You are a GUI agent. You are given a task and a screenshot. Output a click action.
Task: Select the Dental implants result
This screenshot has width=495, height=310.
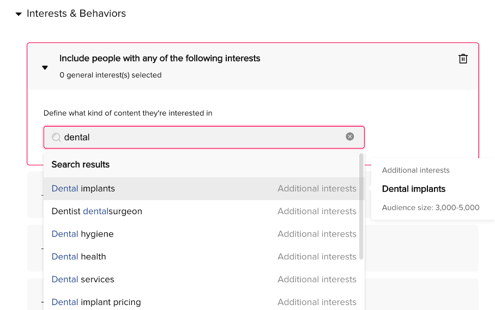[x=204, y=188]
